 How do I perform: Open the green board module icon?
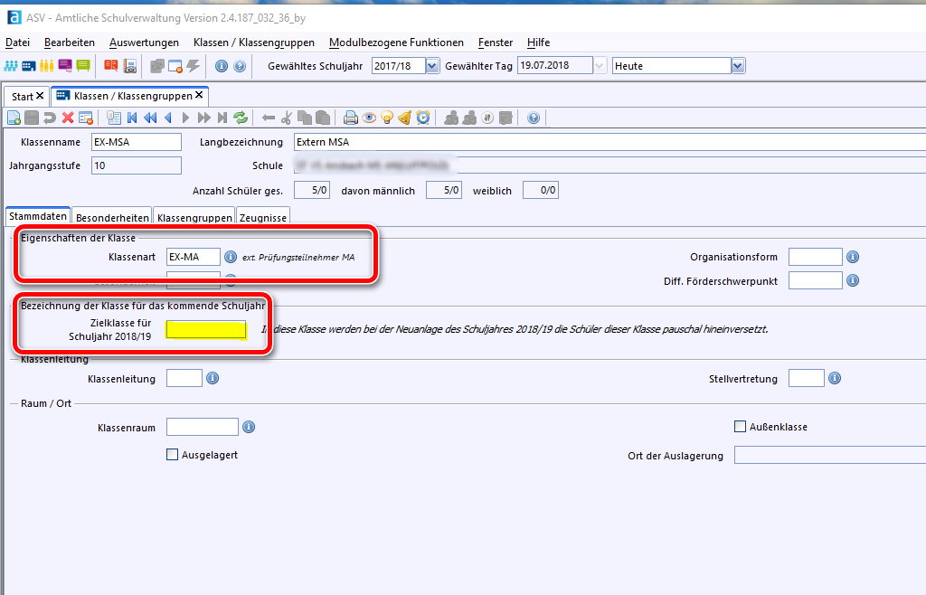83,65
